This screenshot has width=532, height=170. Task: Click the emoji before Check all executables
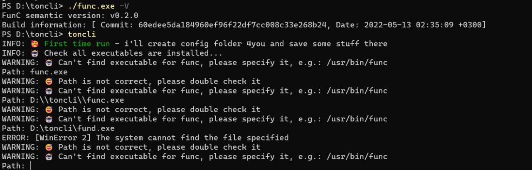coord(34,53)
